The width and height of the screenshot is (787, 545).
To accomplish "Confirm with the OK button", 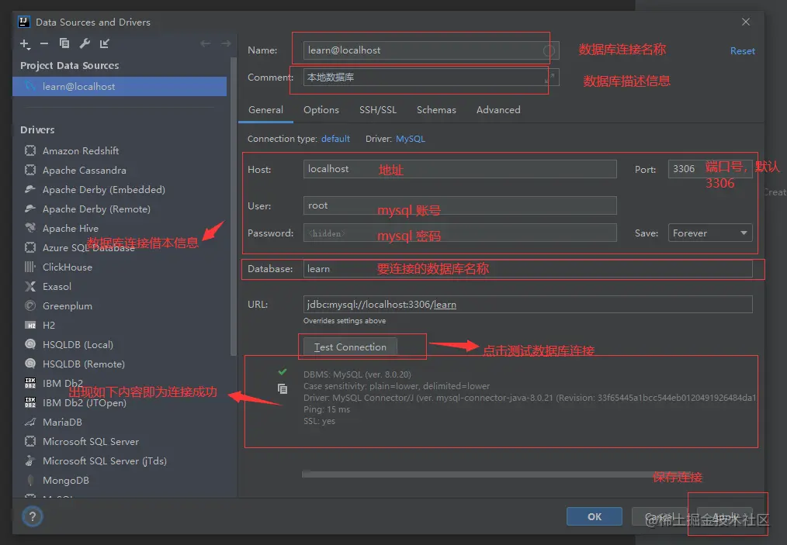I will 595,516.
